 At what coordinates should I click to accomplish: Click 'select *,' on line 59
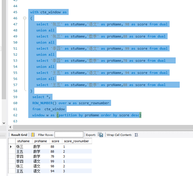click(x=41, y=97)
